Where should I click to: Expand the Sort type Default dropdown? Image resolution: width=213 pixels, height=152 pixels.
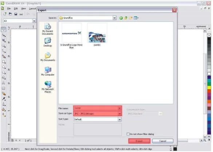pos(119,119)
